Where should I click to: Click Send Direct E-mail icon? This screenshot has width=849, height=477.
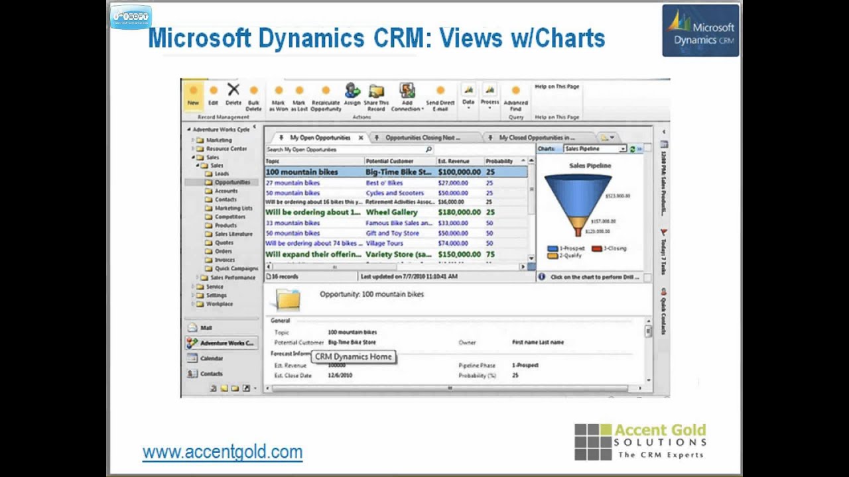(440, 91)
